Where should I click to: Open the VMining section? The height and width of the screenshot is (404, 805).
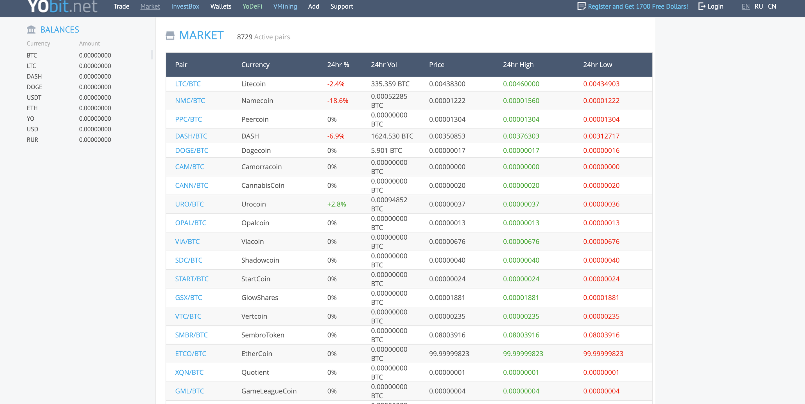tap(285, 6)
